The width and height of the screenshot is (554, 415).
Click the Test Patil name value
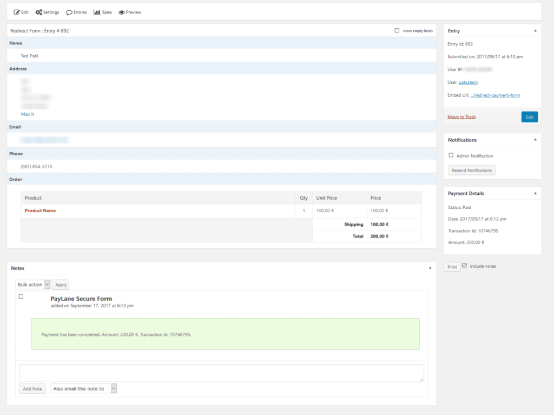pos(29,56)
